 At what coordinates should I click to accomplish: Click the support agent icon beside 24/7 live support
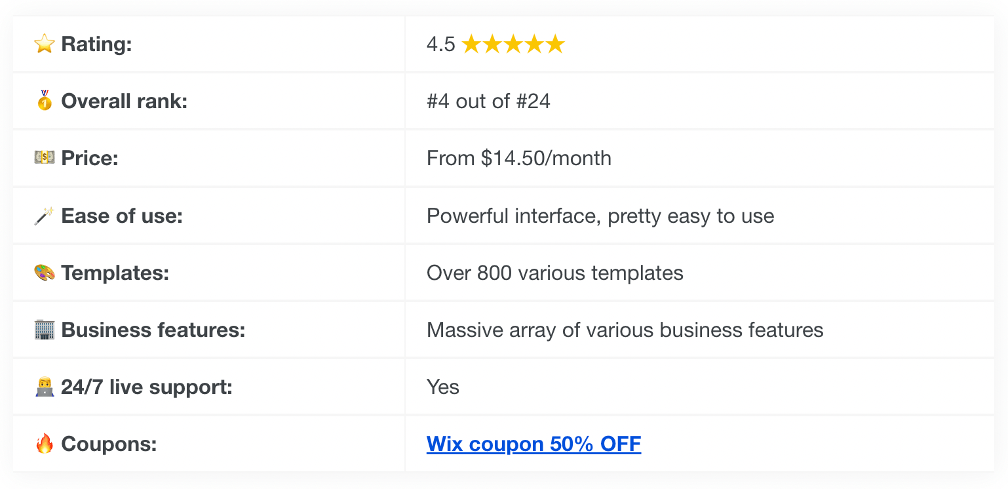point(44,387)
